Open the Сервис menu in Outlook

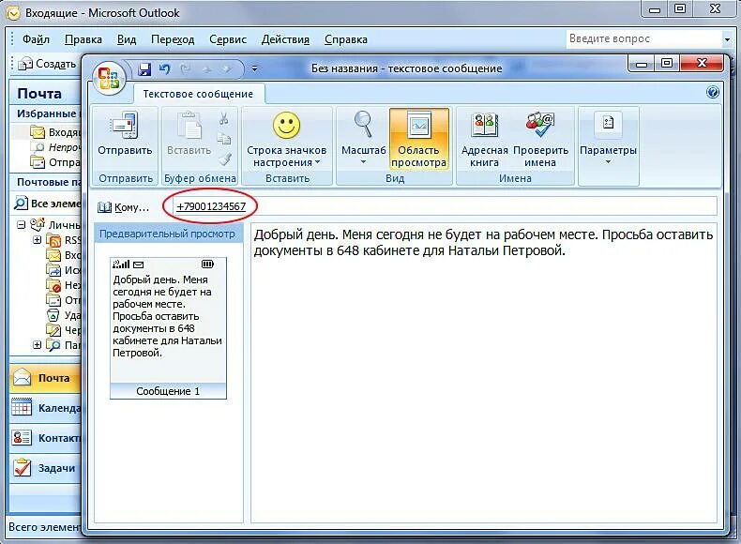tap(228, 39)
